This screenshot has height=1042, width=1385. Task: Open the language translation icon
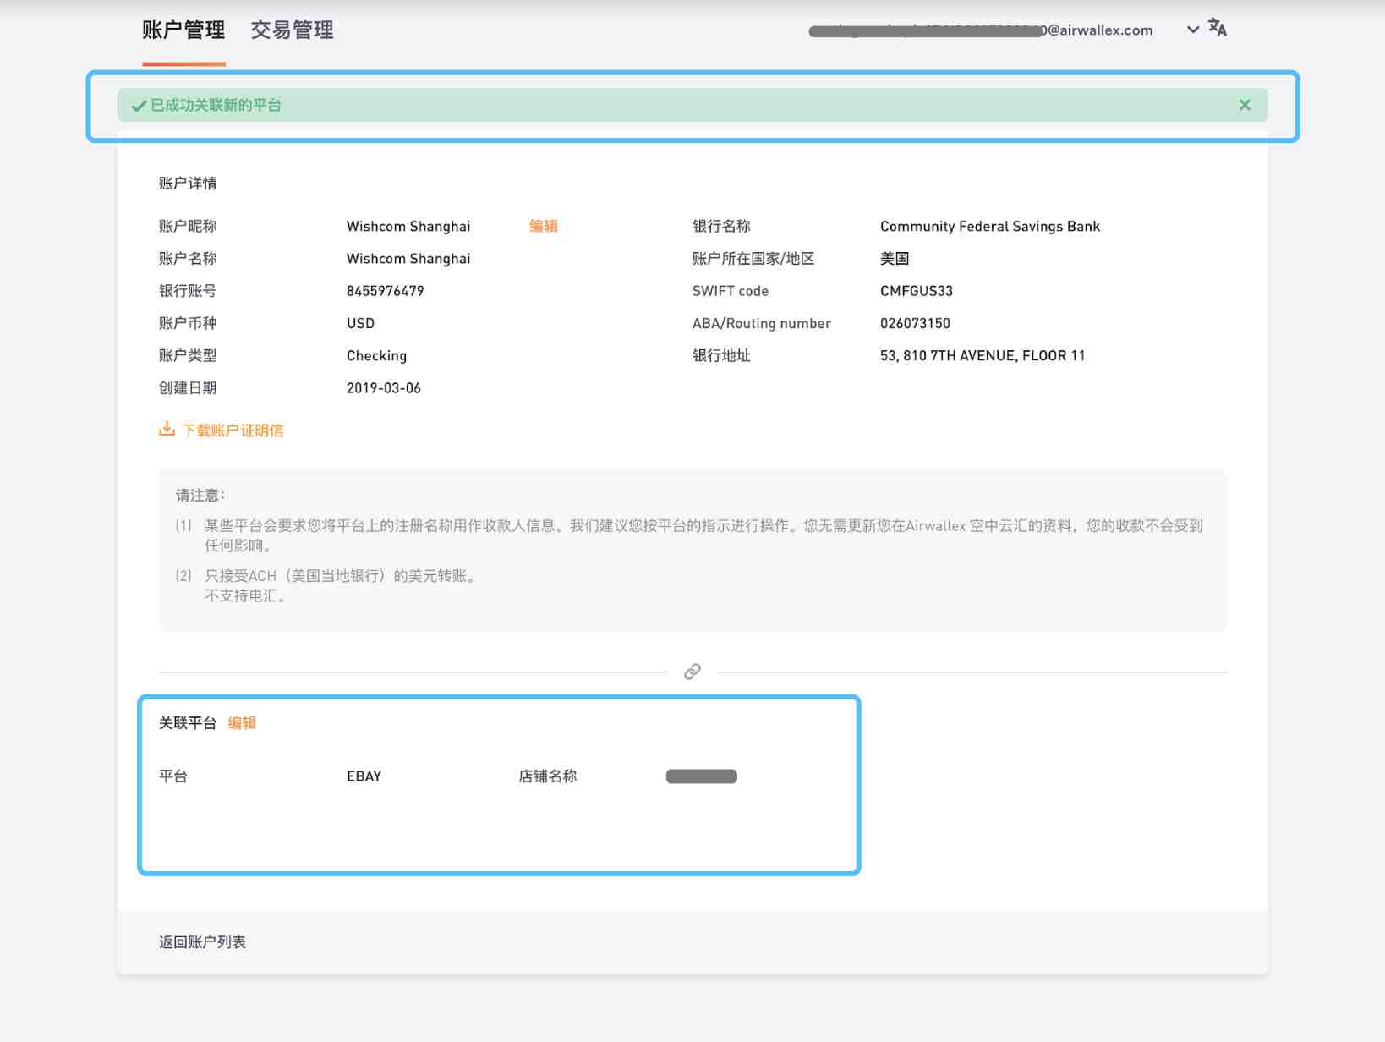click(1218, 28)
